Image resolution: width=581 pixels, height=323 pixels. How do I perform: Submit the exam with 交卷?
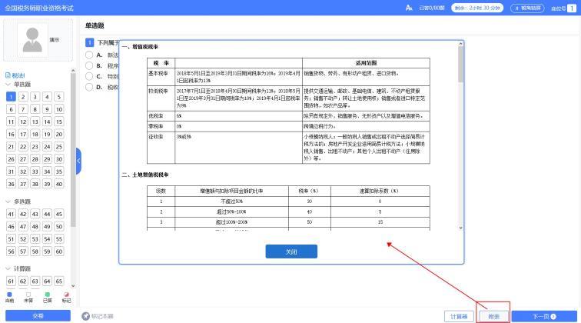(x=38, y=316)
